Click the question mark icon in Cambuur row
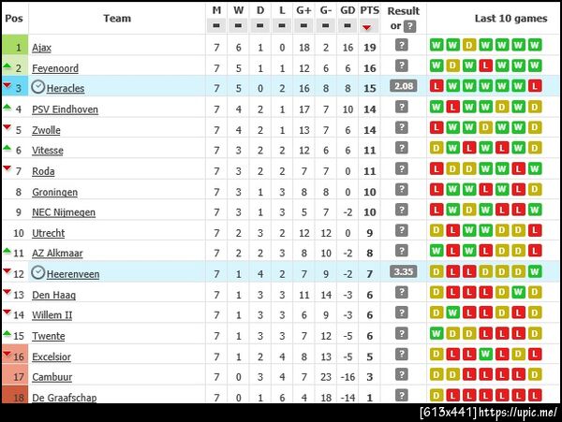 coord(402,376)
